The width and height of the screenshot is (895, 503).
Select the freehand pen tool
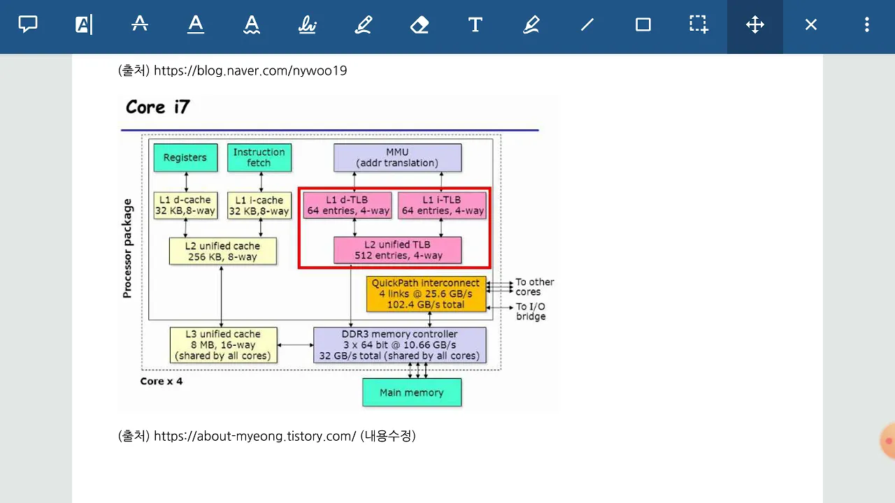364,25
